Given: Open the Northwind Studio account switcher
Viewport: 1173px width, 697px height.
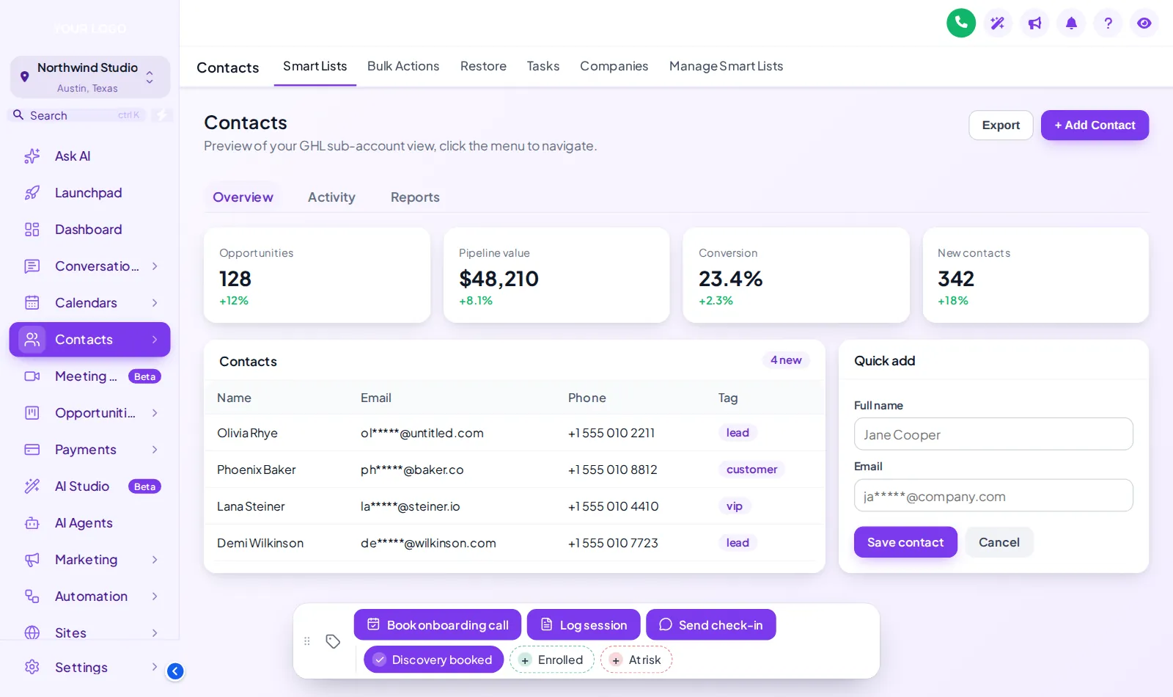Looking at the screenshot, I should (90, 77).
